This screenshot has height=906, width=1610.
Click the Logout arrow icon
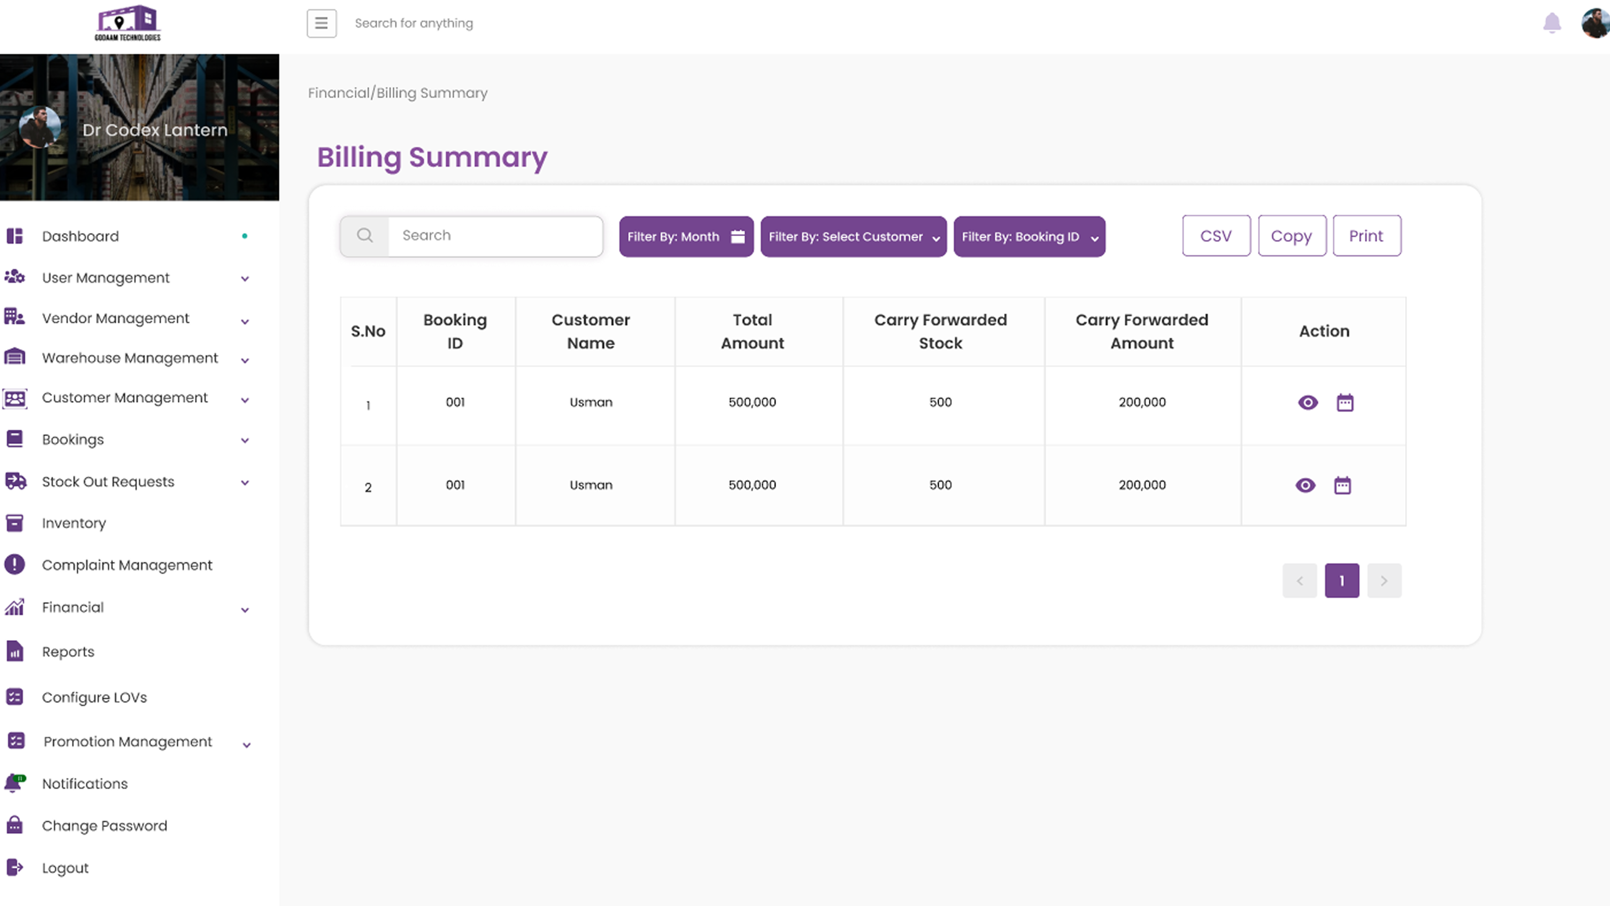pos(14,867)
